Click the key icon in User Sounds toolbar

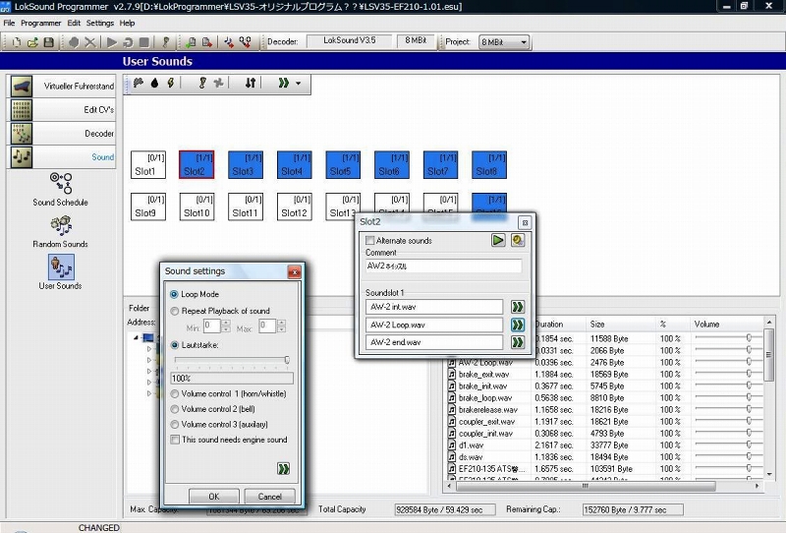[202, 83]
